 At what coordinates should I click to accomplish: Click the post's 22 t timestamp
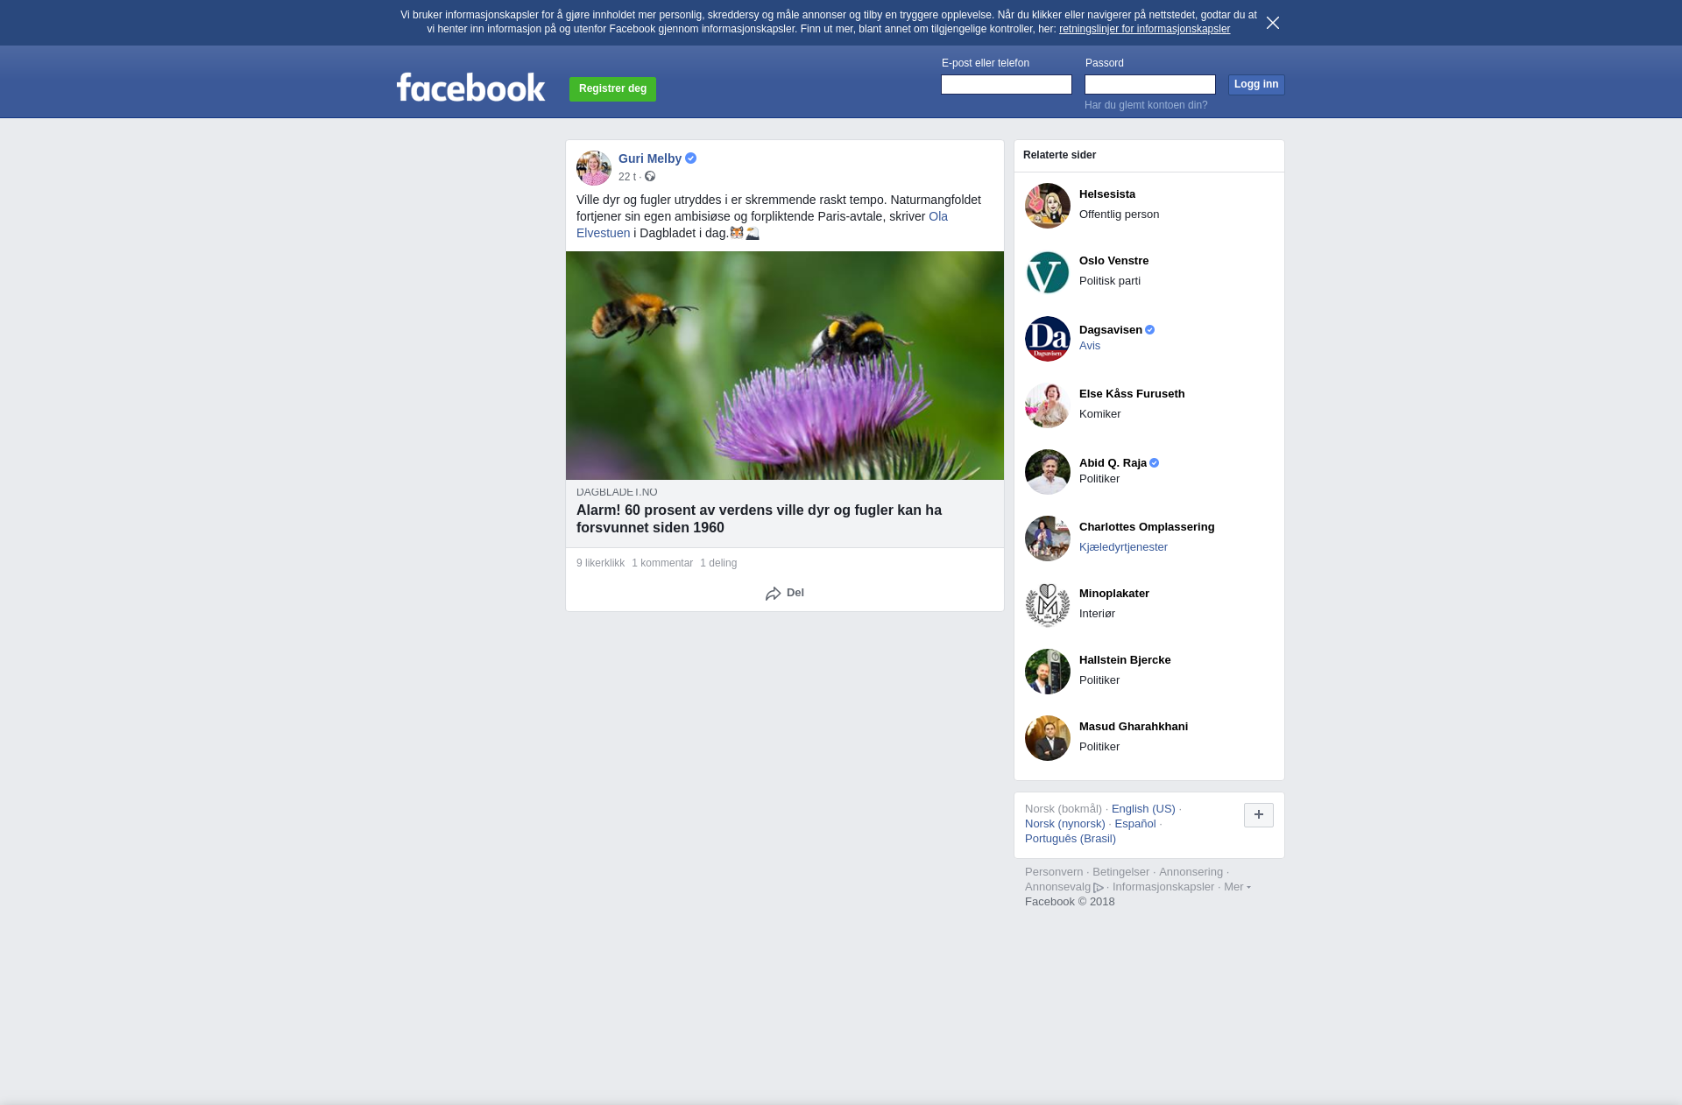point(627,177)
